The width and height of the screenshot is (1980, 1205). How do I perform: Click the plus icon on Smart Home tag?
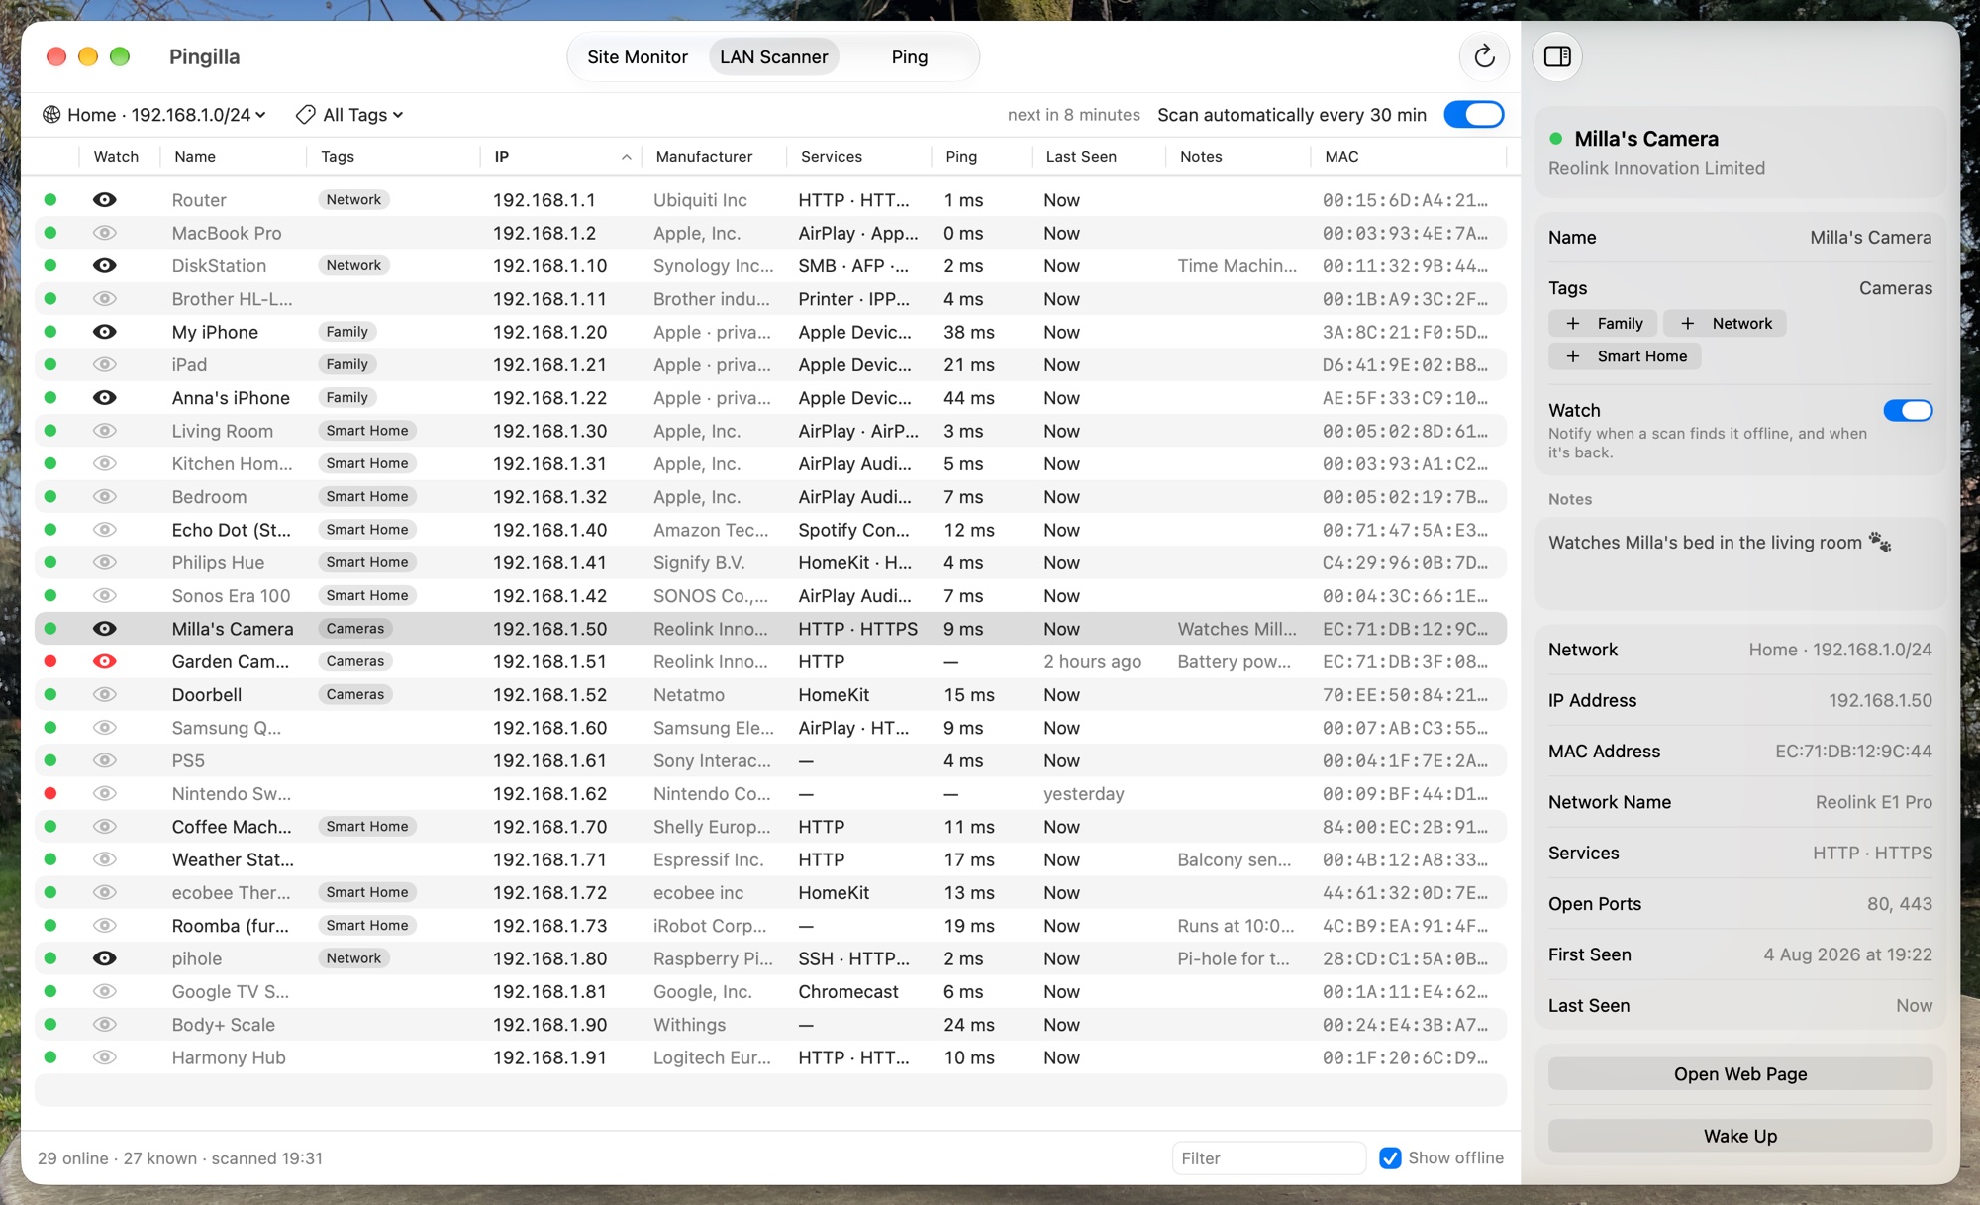[x=1572, y=356]
